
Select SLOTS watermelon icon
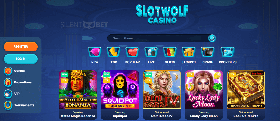coord(170,52)
